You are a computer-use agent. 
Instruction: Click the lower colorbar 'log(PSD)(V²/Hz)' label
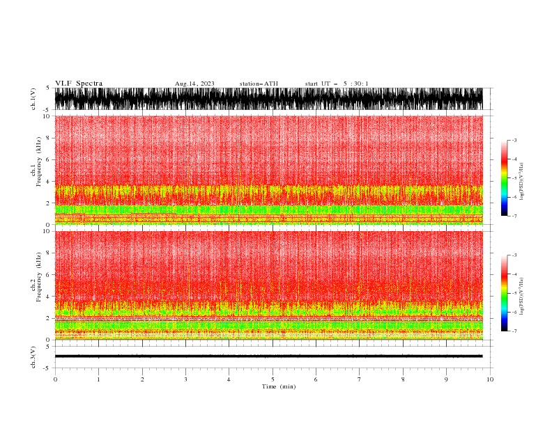(x=521, y=296)
